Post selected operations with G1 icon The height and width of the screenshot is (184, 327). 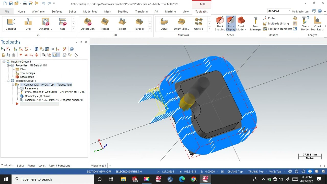(x=52, y=49)
